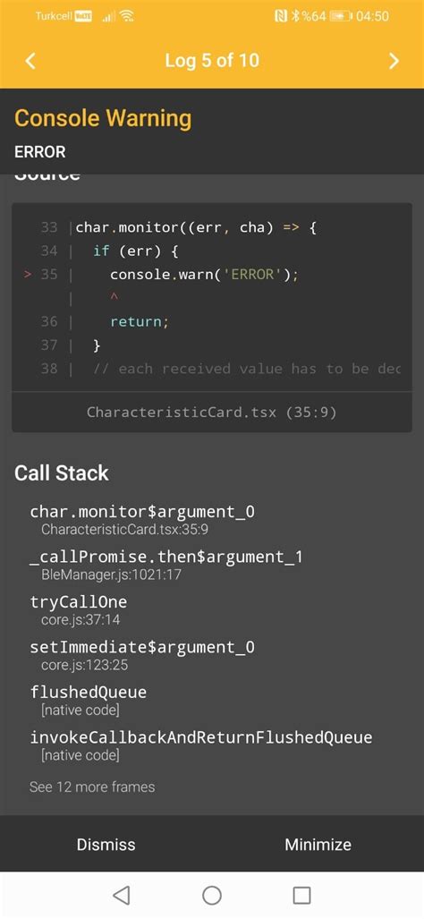
Task: Tap the console.warn('ERROR') code line
Action: point(204,274)
